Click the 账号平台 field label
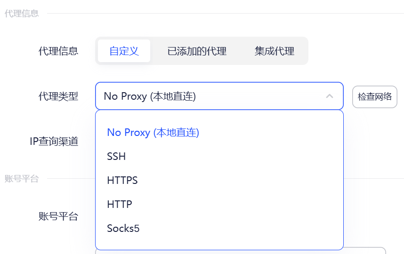Viewport: 404px width, 254px height. tap(58, 216)
